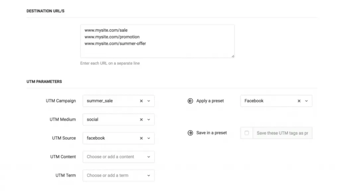Clear the UTM Campaign summer_sale value
340x195 pixels.
[x=141, y=101]
